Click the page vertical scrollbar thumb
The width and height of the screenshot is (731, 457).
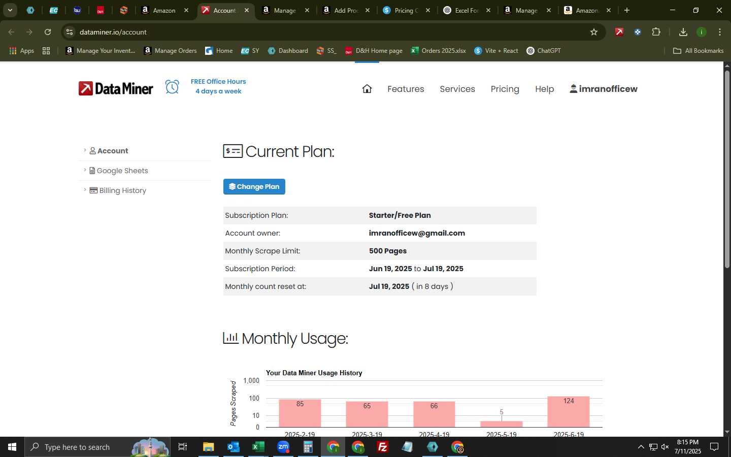pyautogui.click(x=727, y=170)
